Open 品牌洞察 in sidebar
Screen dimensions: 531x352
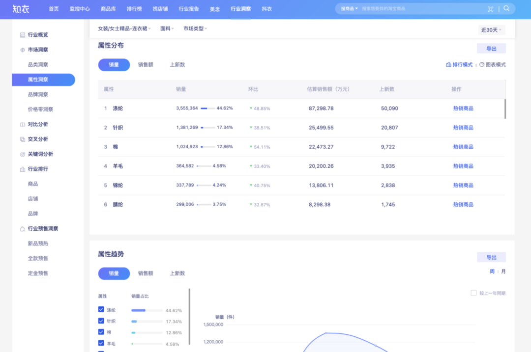click(x=38, y=94)
